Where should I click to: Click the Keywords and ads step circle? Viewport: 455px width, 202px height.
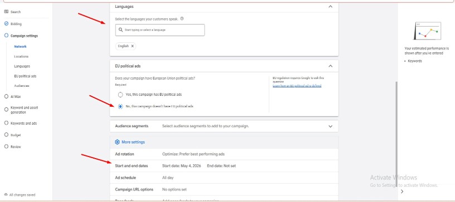coord(6,123)
